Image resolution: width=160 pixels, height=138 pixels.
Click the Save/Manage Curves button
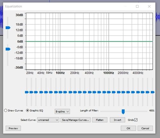tap(76, 120)
